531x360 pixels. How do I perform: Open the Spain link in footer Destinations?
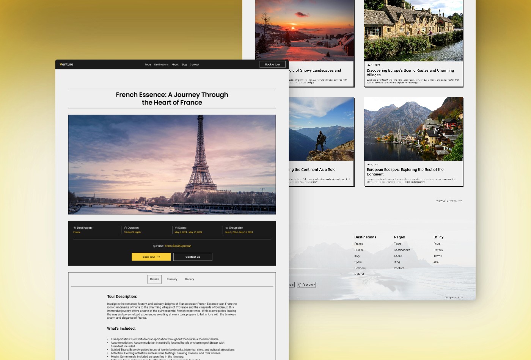click(x=358, y=262)
